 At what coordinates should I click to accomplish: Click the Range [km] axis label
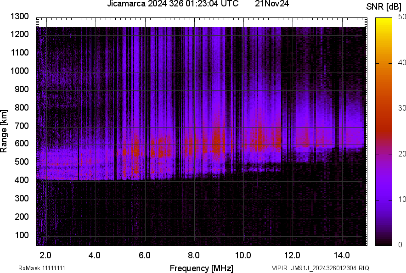coord(4,131)
